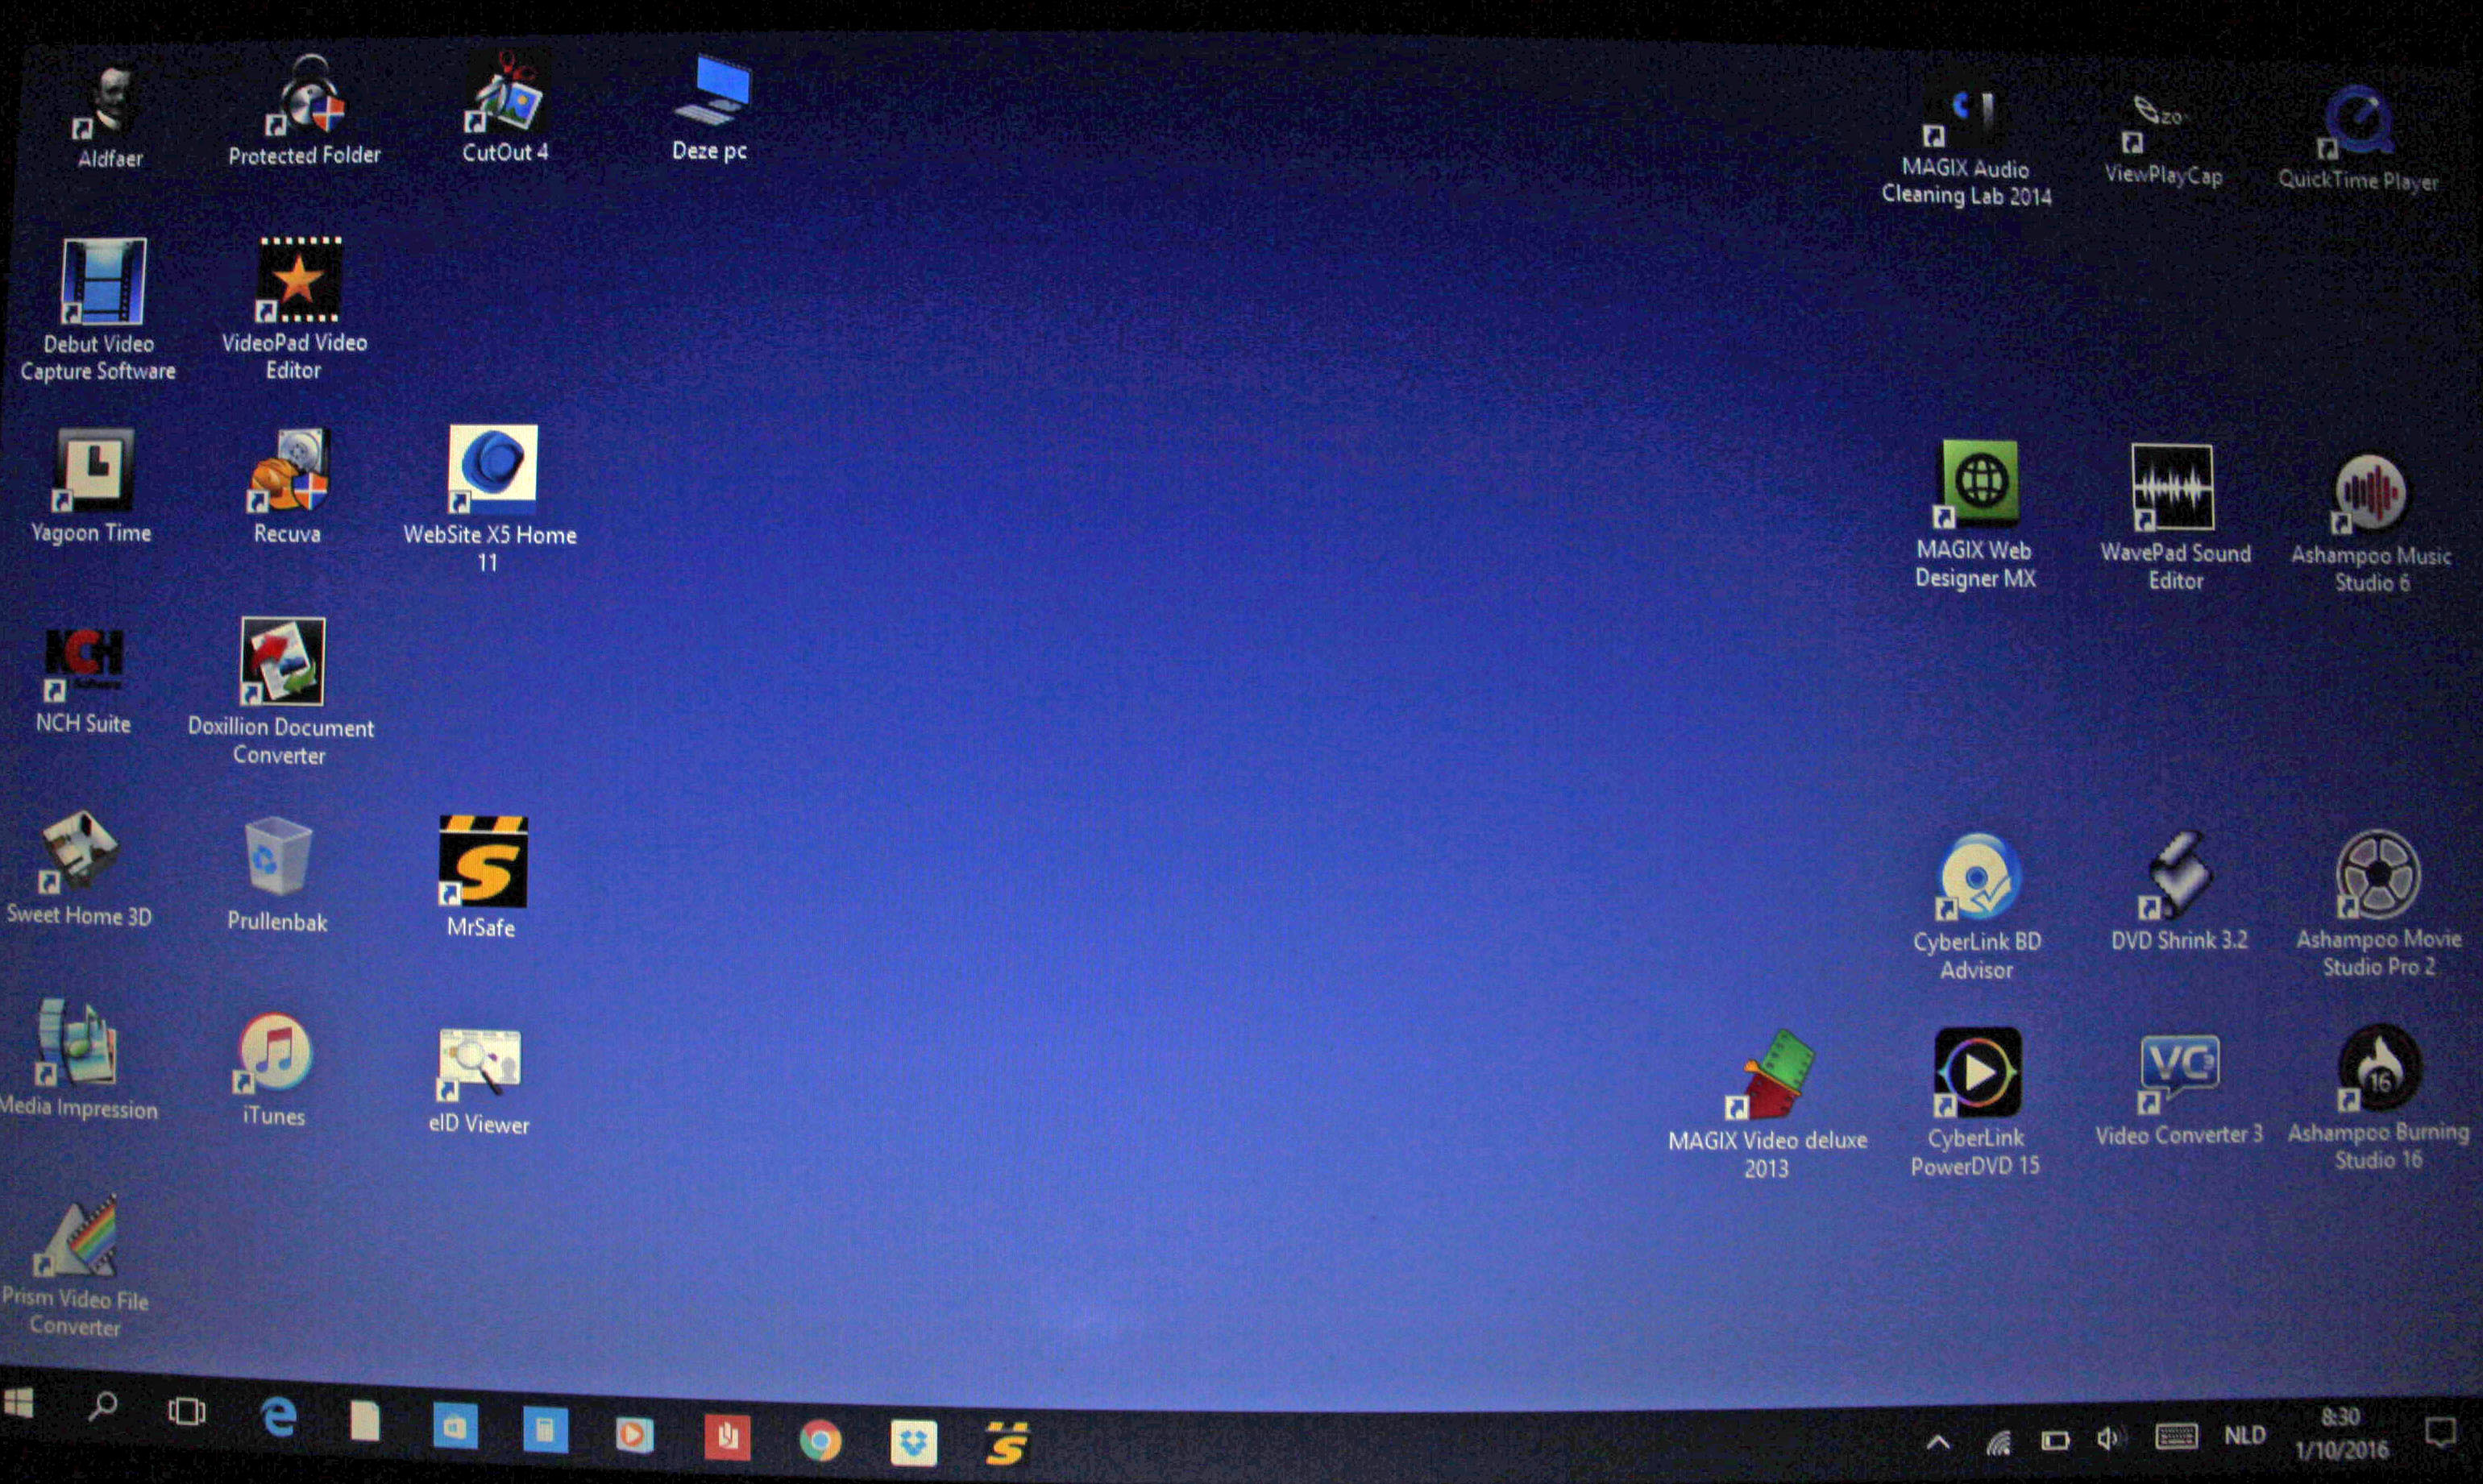
Task: Click the Doxillion Document Converter shortcut
Action: 283,661
